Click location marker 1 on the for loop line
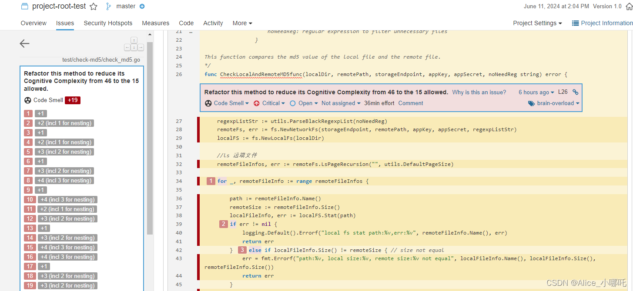Viewport: 633px width, 291px height. click(x=211, y=181)
